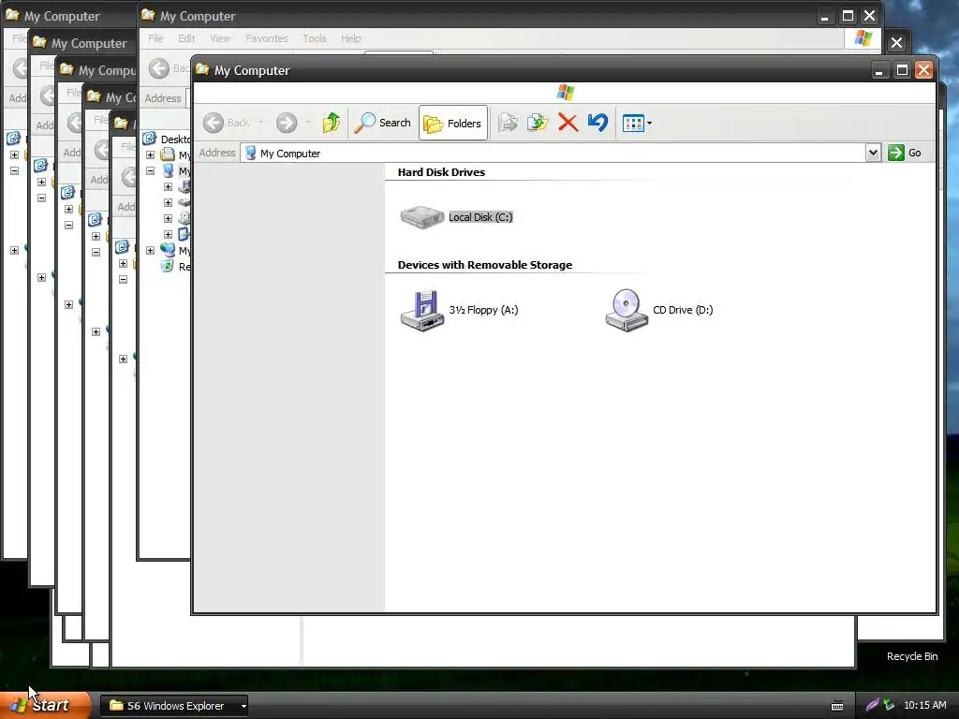959x719 pixels.
Task: Expand the Windows Explorer group dropdown arrow
Action: pyautogui.click(x=243, y=706)
